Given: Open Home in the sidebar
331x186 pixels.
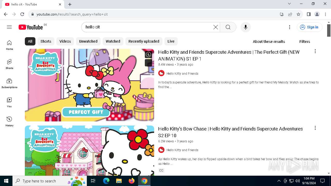Looking at the screenshot, I should pyautogui.click(x=9, y=45).
